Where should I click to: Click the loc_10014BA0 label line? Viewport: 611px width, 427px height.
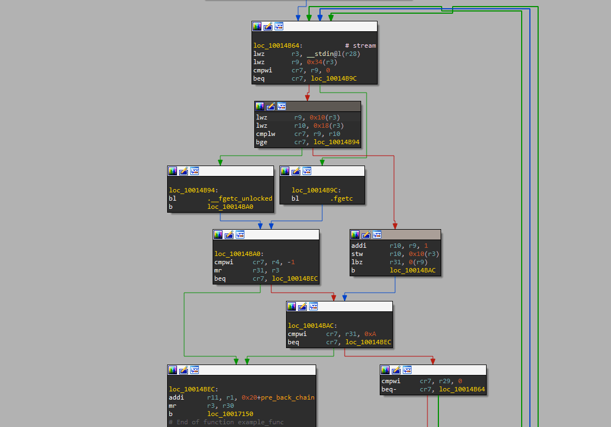[x=239, y=254]
